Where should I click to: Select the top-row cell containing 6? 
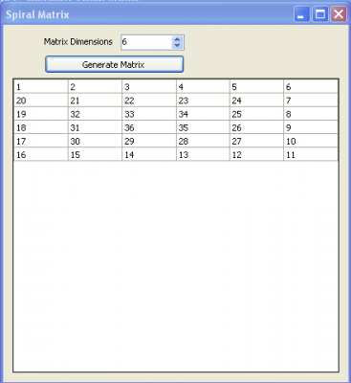(311, 86)
